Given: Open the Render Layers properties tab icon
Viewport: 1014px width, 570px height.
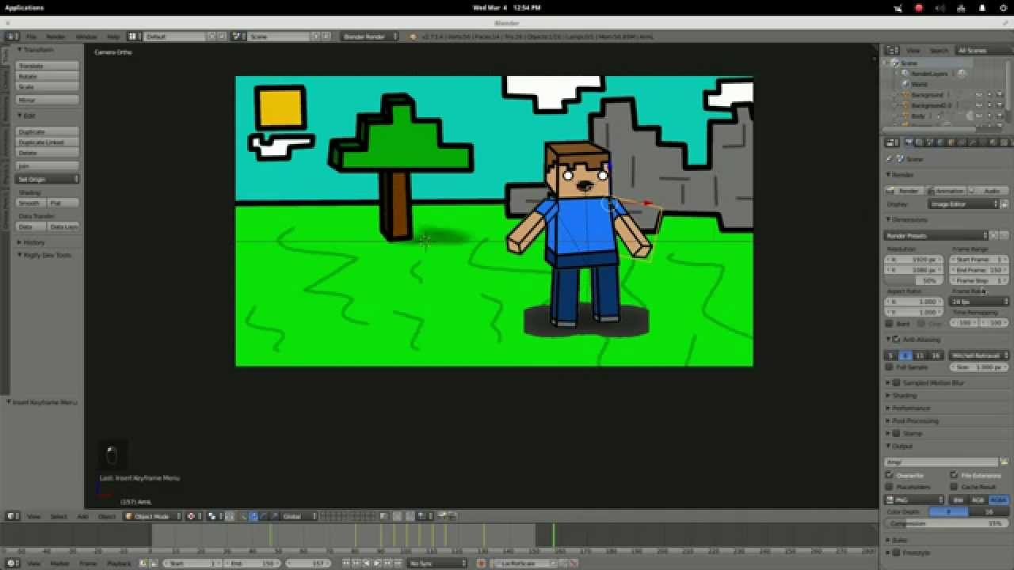Looking at the screenshot, I should coord(920,142).
